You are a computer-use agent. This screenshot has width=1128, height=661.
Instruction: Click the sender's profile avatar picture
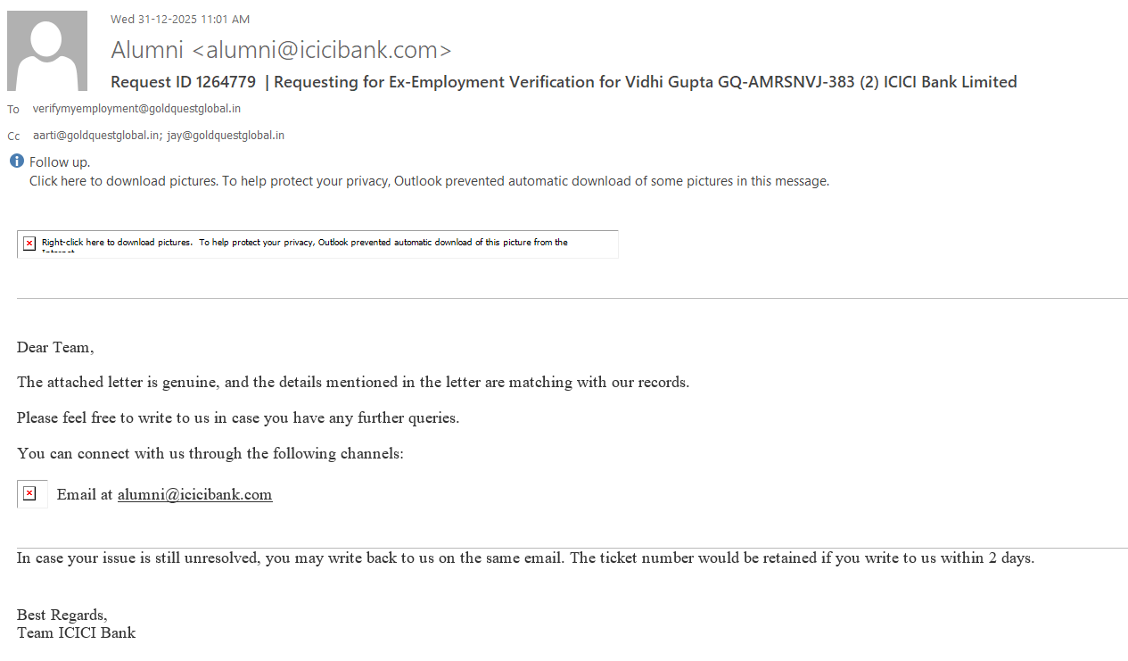point(47,51)
